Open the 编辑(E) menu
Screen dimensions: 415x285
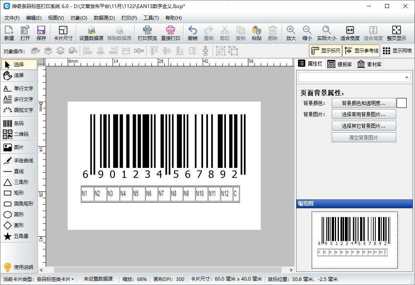(x=34, y=18)
